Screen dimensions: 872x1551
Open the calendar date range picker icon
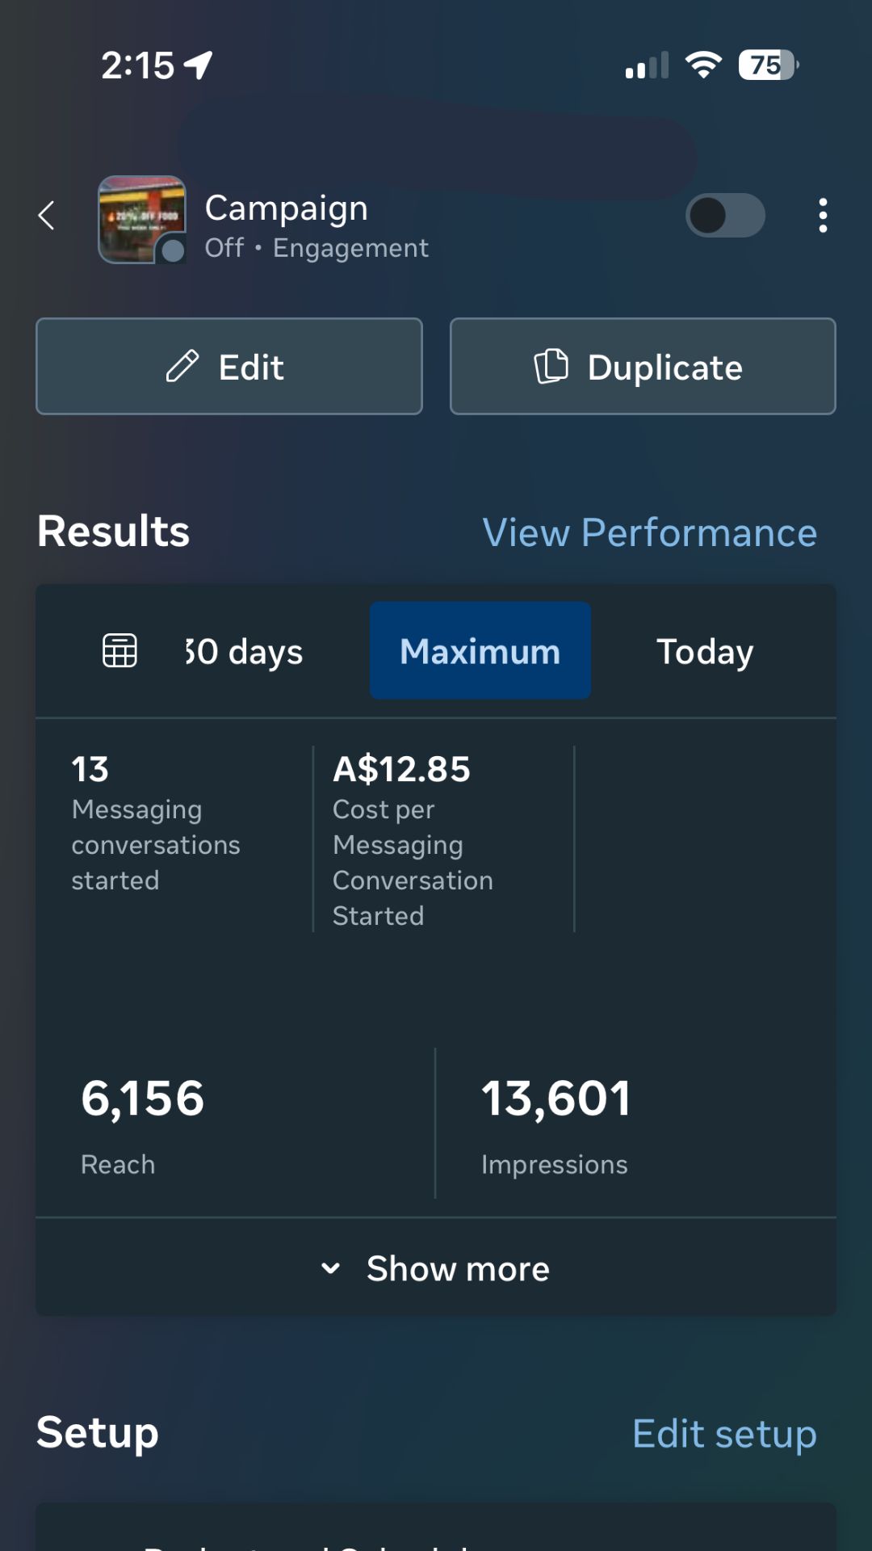tap(119, 650)
